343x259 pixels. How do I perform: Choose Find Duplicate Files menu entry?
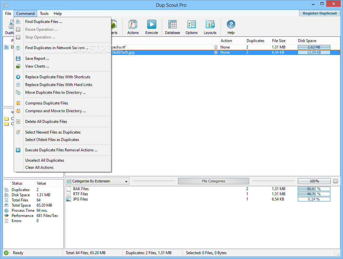pyautogui.click(x=62, y=22)
